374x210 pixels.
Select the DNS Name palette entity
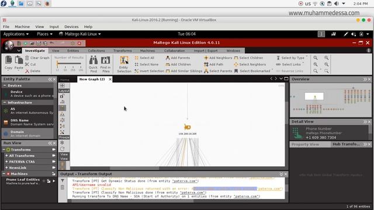pos(27,123)
